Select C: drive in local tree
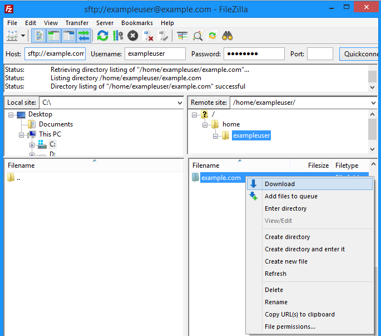381x336 pixels. click(x=52, y=144)
